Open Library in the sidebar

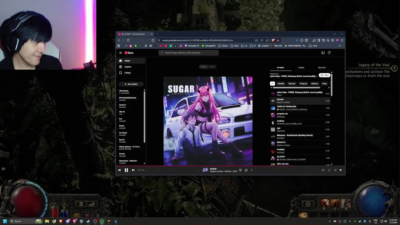click(x=132, y=72)
